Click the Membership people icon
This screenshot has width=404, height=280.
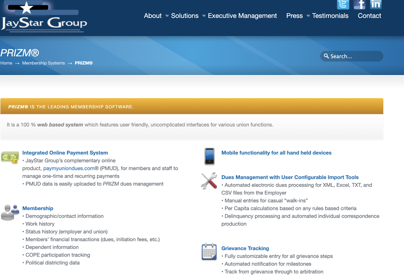click(10, 213)
